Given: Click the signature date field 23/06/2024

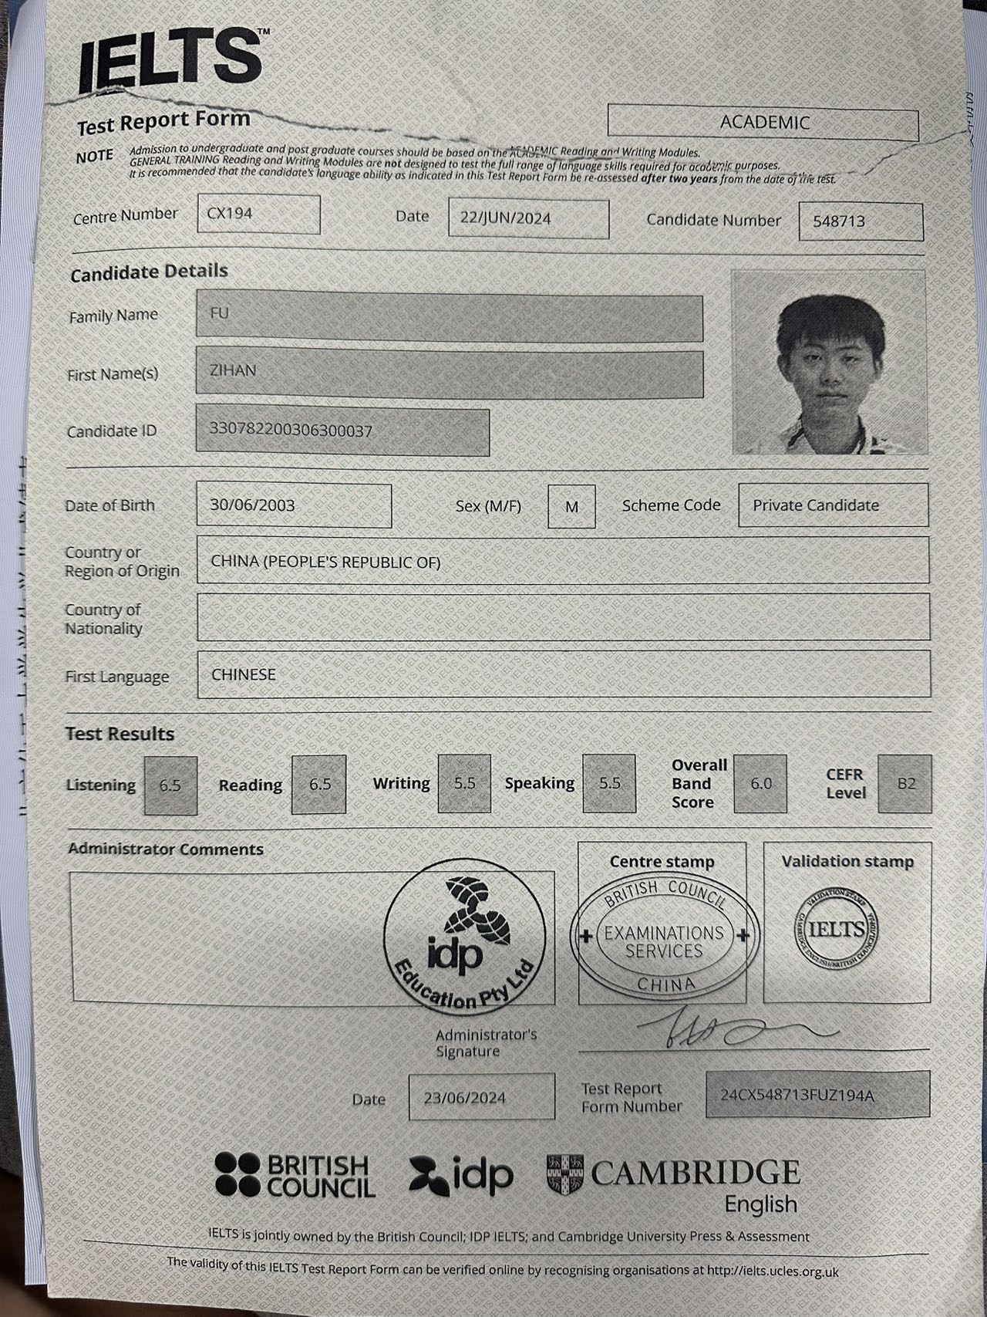Looking at the screenshot, I should pyautogui.click(x=481, y=1096).
